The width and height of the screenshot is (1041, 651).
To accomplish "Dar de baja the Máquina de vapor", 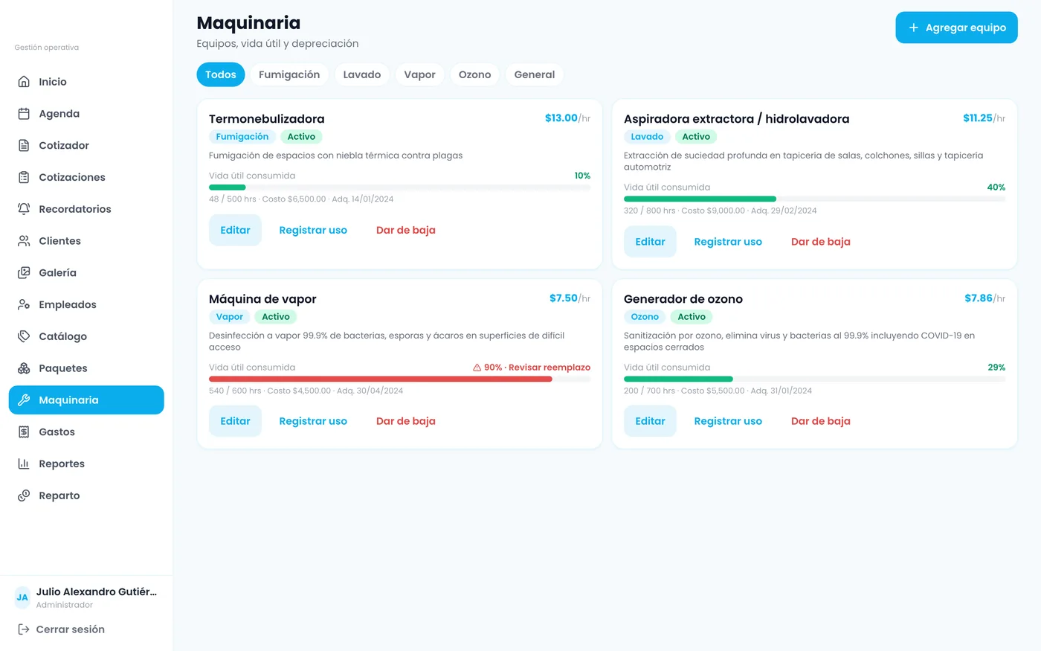I will coord(406,421).
